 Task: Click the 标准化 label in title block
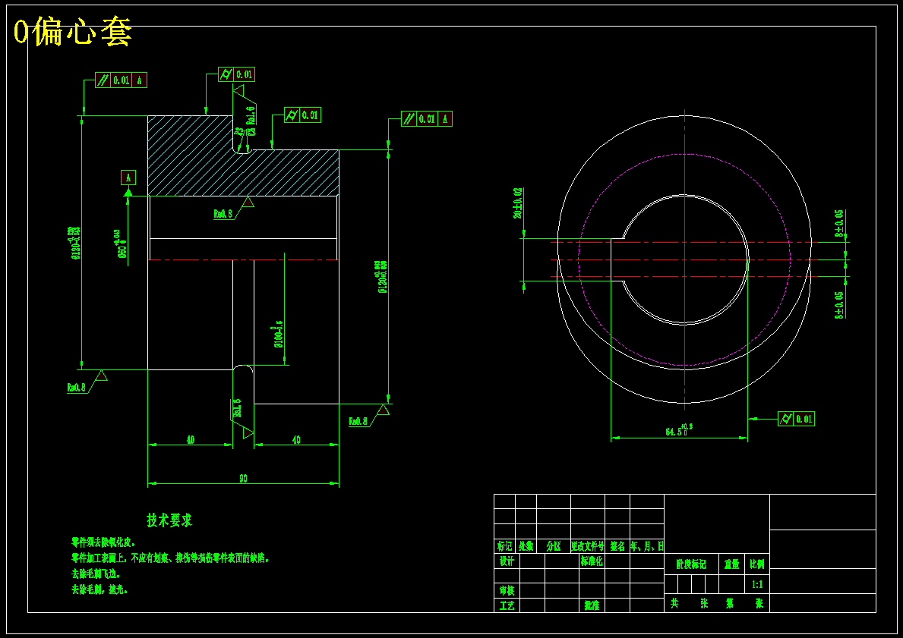pyautogui.click(x=592, y=561)
